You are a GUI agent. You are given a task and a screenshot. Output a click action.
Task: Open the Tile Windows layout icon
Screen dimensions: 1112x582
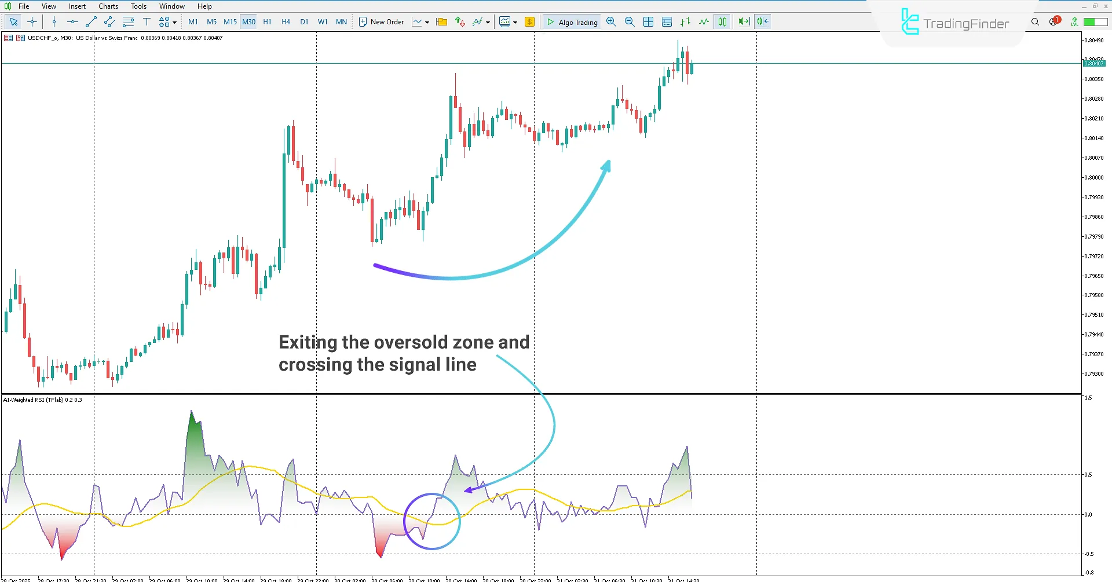pos(648,21)
